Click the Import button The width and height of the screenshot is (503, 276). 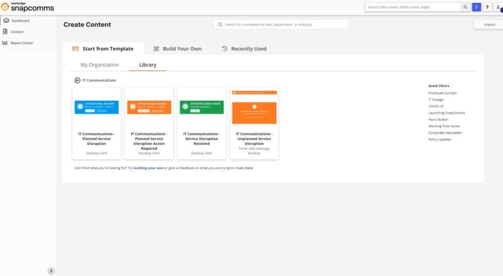489,25
